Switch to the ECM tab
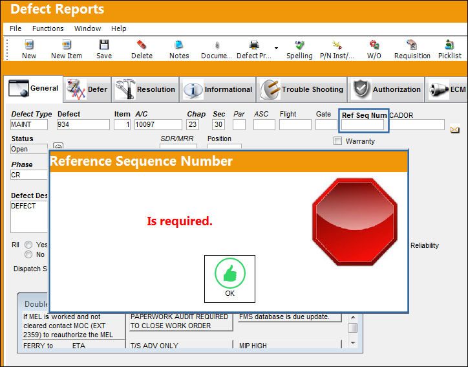Screen dimensions: 468x367 (447, 90)
